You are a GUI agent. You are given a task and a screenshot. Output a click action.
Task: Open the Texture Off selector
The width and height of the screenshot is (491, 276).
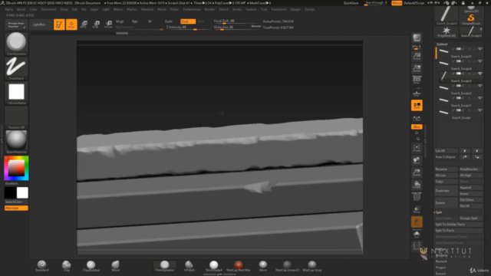click(16, 117)
